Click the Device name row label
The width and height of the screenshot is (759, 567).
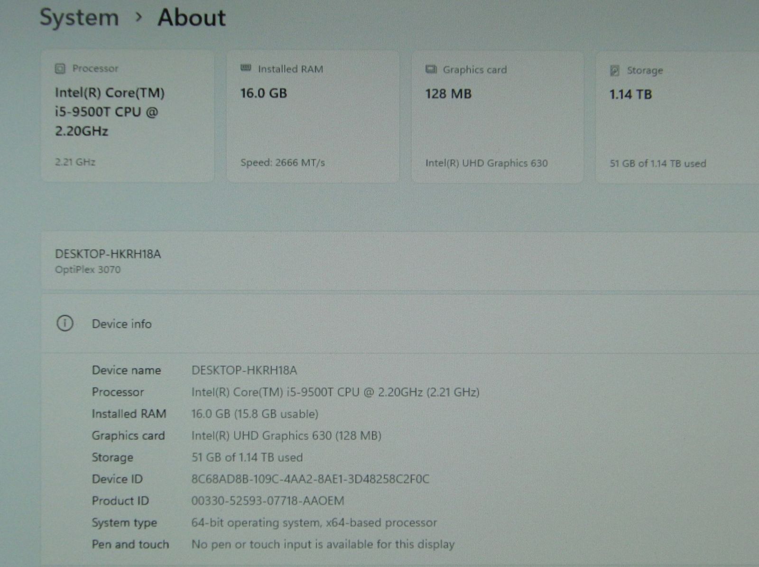pyautogui.click(x=127, y=370)
